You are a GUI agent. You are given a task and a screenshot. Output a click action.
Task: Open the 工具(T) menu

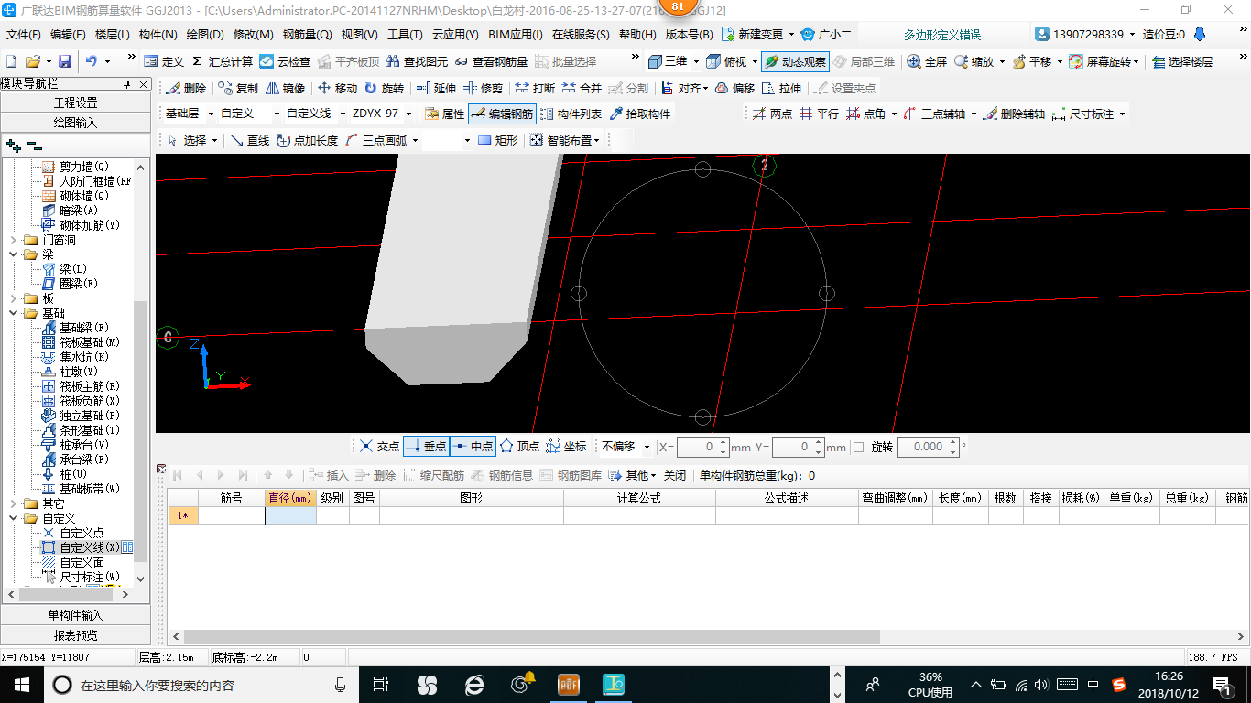coord(405,35)
